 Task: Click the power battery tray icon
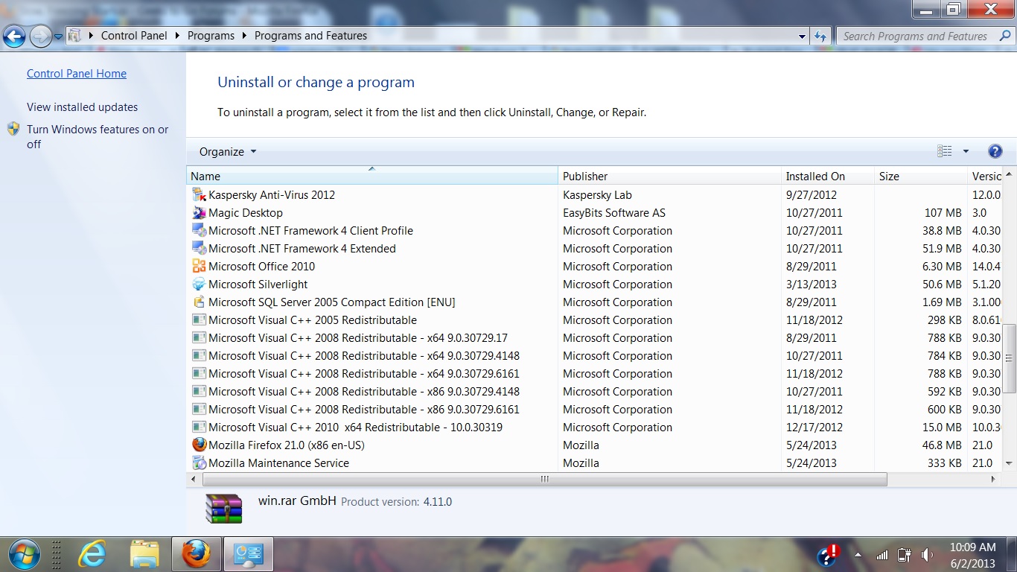[905, 555]
